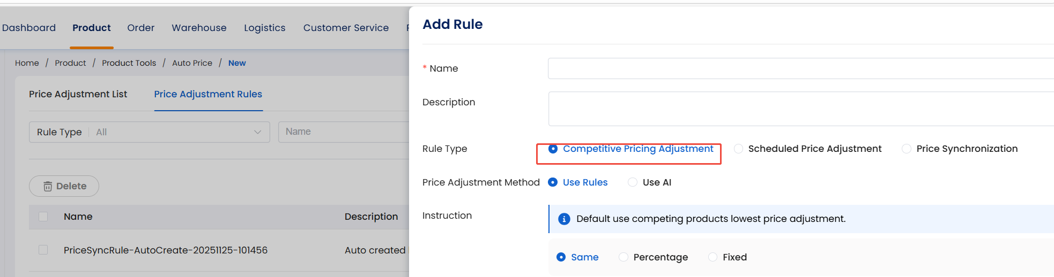The width and height of the screenshot is (1054, 277).
Task: Open the Customer Service menu
Action: (x=346, y=28)
